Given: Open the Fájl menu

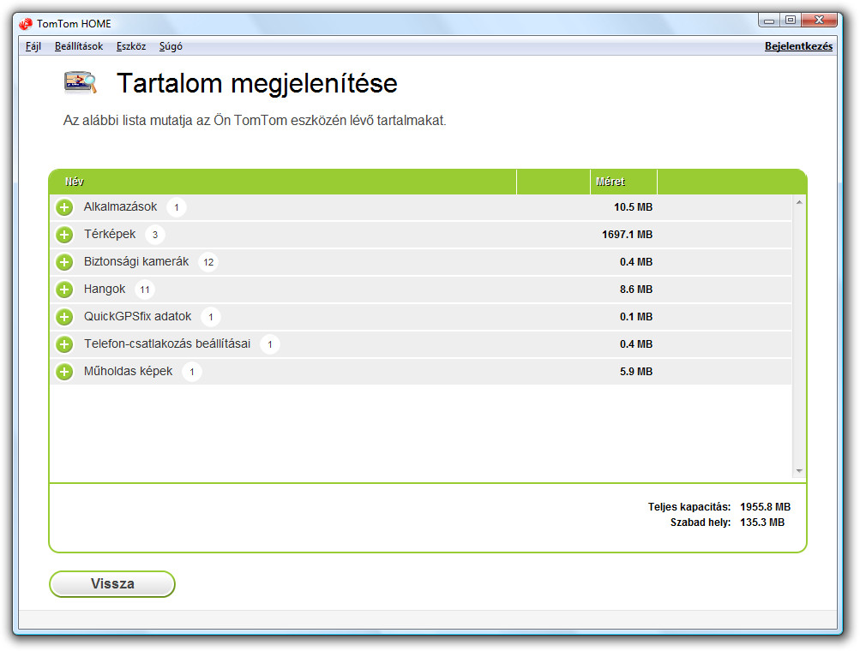Looking at the screenshot, I should tap(33, 46).
